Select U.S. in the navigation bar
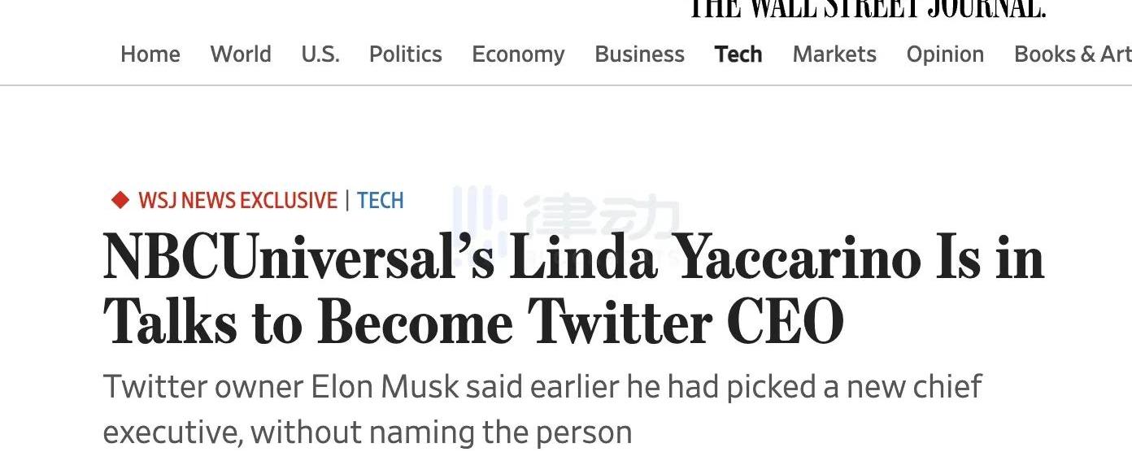The height and width of the screenshot is (452, 1132). point(320,54)
